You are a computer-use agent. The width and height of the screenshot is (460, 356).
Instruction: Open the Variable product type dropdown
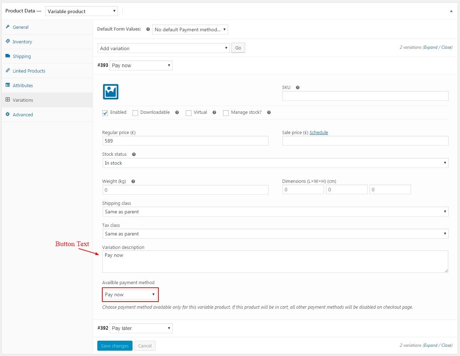coord(81,11)
